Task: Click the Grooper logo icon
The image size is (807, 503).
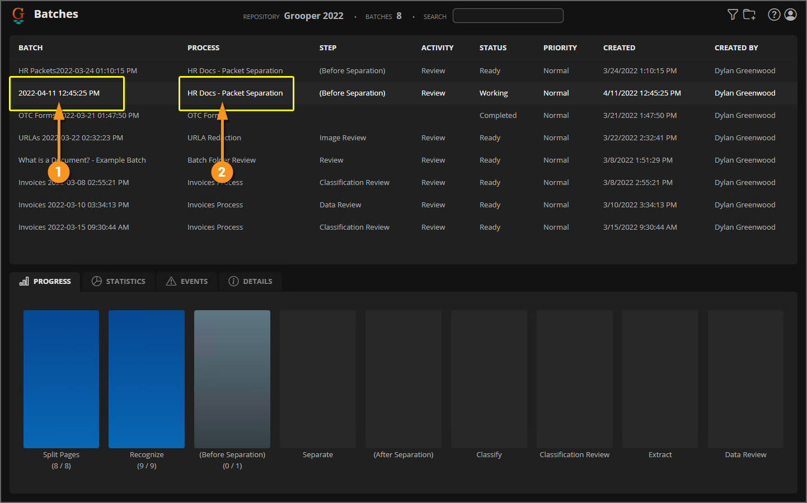Action: point(18,15)
